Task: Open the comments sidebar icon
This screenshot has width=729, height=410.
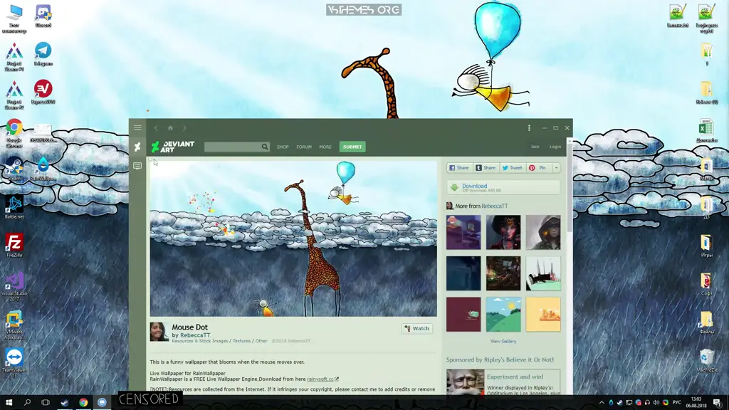Action: pos(137,166)
